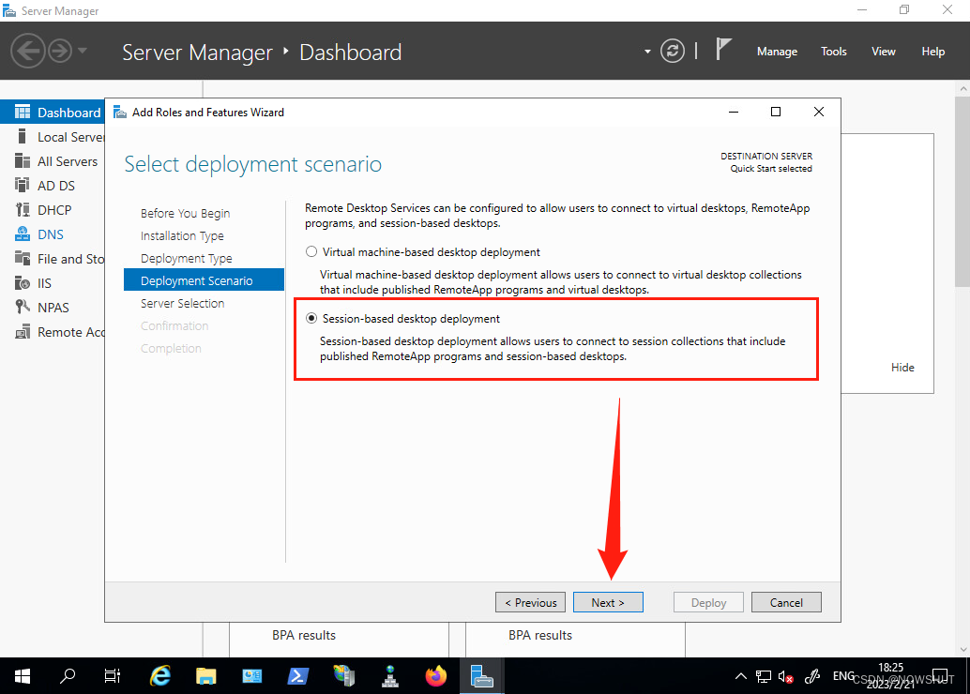Screen dimensions: 970x694
Task: Click the network icon in the system tray
Action: coord(764,676)
